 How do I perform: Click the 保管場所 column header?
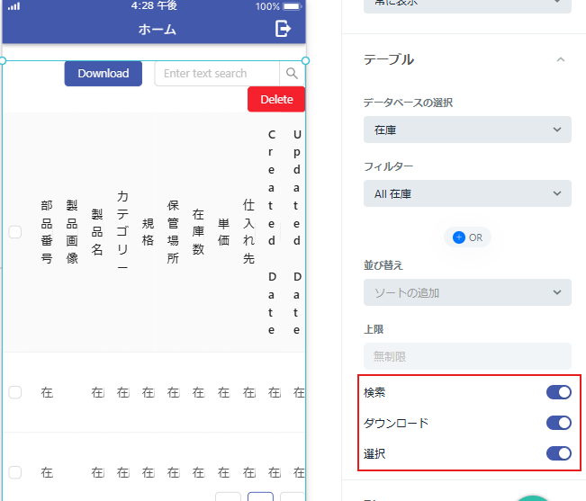click(x=173, y=232)
